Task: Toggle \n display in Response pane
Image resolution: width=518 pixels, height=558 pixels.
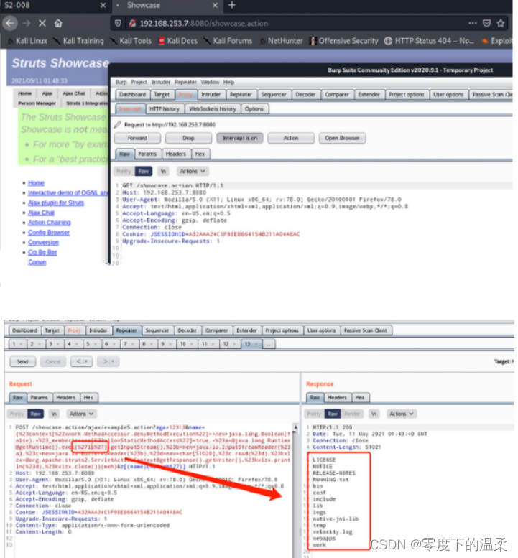Action: tap(374, 414)
